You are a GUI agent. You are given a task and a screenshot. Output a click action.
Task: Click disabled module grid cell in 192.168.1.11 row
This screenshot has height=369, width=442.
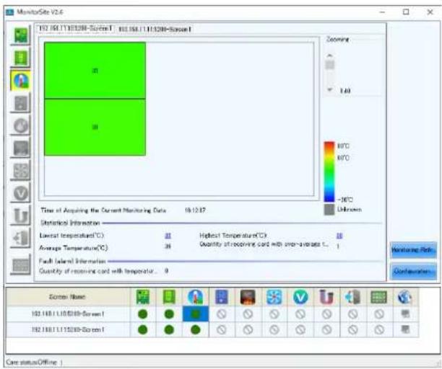pyautogui.click(x=379, y=329)
